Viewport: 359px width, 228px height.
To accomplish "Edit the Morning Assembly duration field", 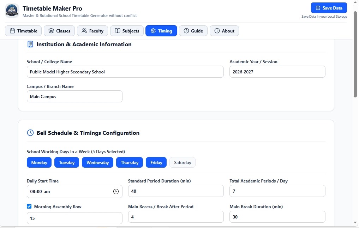I will pyautogui.click(x=74, y=218).
